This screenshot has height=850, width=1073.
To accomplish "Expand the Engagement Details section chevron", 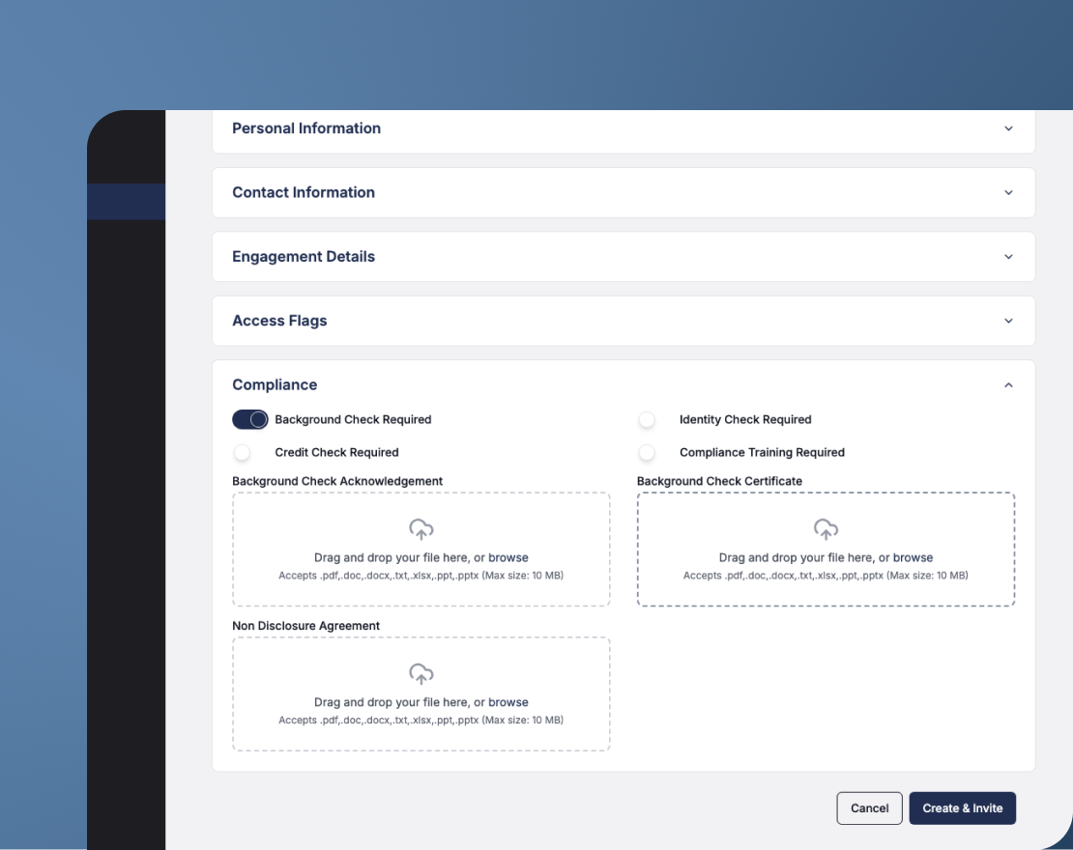I will (x=1008, y=257).
